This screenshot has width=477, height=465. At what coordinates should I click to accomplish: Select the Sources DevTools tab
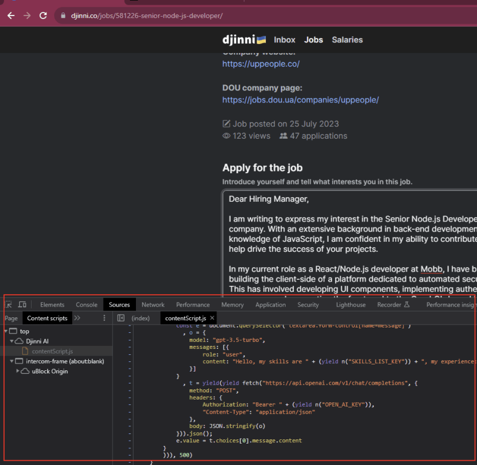(x=119, y=305)
